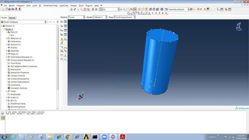Select the Soil part in tree
The image size is (249, 140).
12,35
